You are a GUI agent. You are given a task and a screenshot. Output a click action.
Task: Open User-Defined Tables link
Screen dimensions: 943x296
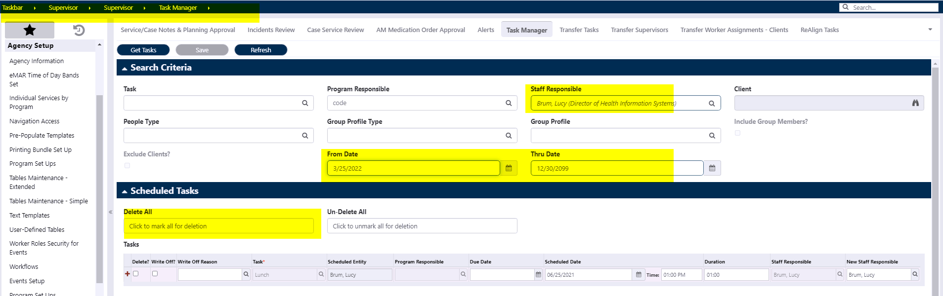[37, 230]
